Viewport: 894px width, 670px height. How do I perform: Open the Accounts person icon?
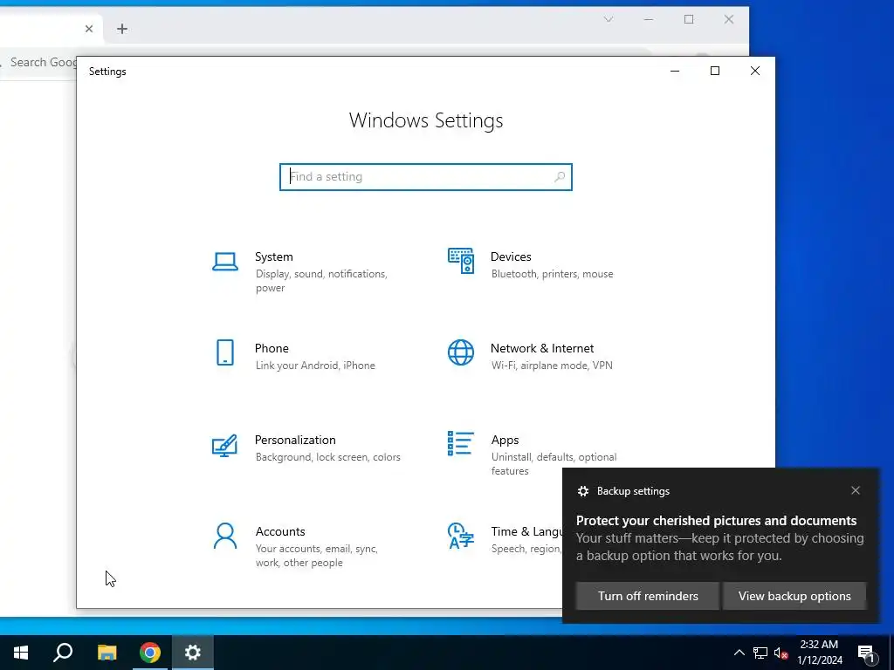pyautogui.click(x=225, y=537)
